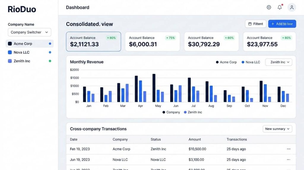Image resolution: width=304 pixels, height=170 pixels.
Task: Select the $2,1121.33 Account Balance card
Action: click(93, 42)
